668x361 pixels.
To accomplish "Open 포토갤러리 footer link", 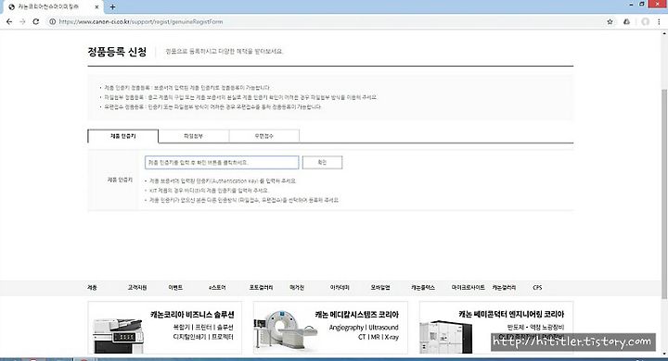I will click(x=261, y=288).
